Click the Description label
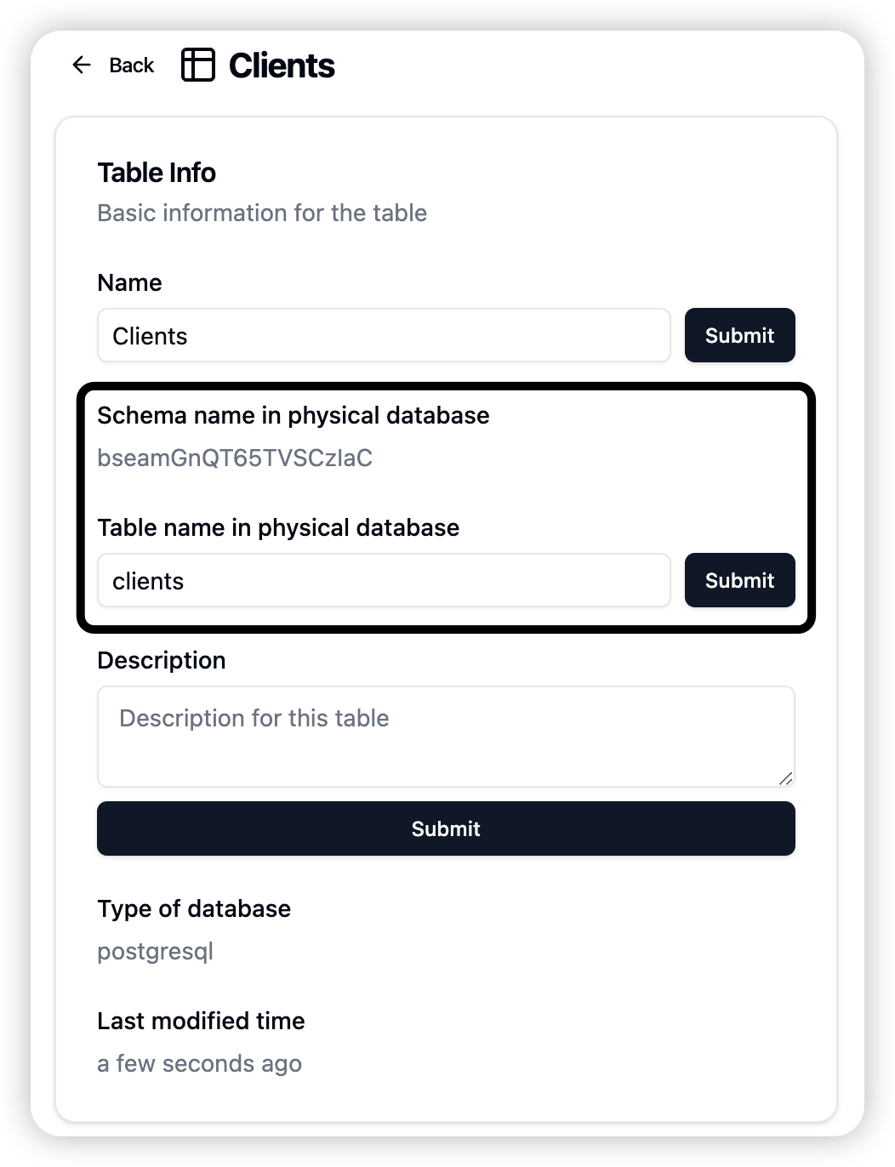 click(162, 660)
